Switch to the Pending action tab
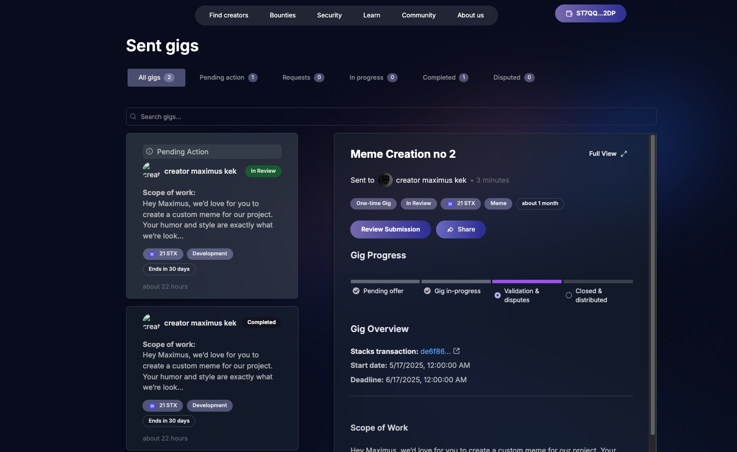 pyautogui.click(x=228, y=78)
